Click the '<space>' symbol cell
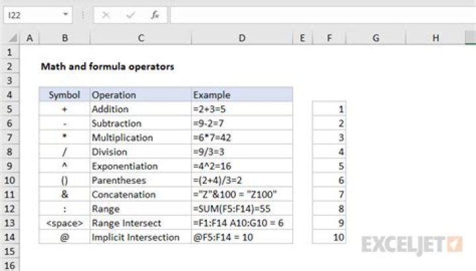 pos(64,223)
